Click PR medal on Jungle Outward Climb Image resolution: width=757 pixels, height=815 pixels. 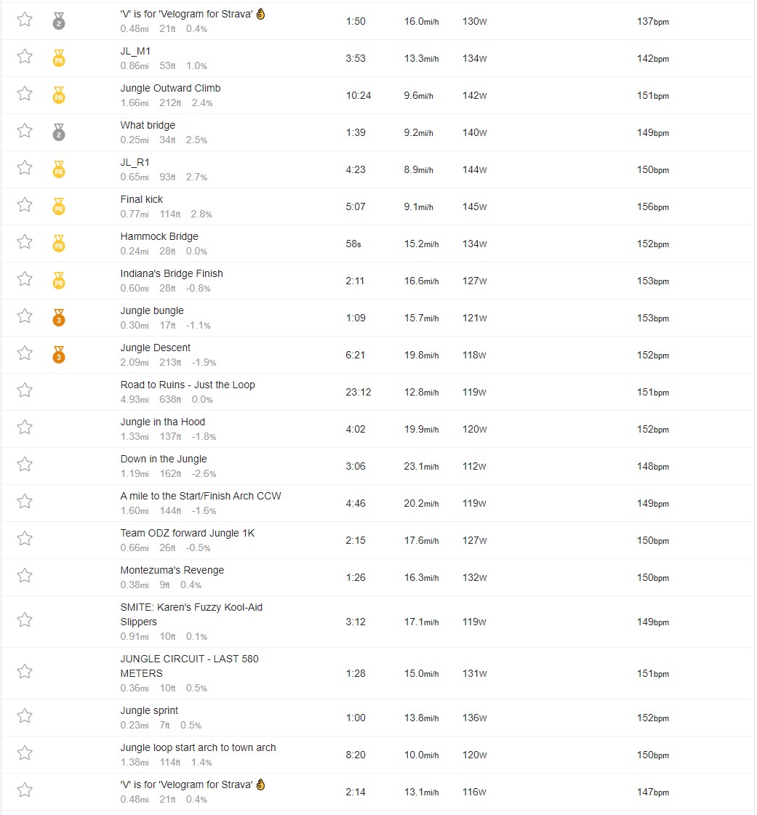tap(59, 95)
